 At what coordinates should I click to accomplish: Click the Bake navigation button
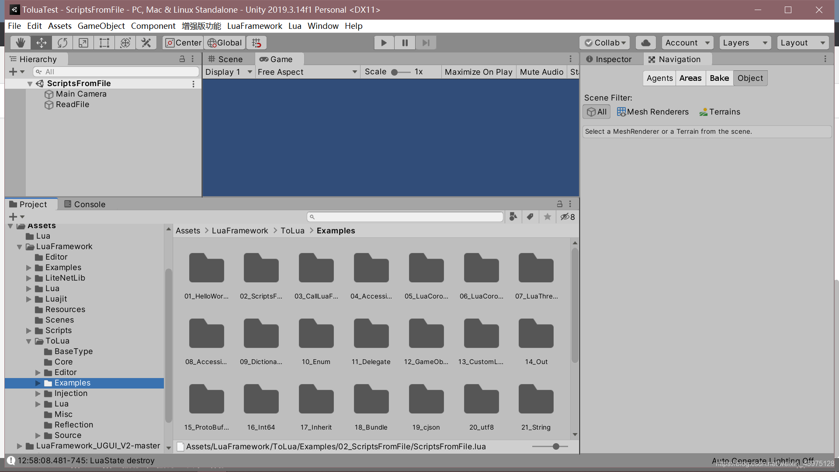click(x=719, y=78)
